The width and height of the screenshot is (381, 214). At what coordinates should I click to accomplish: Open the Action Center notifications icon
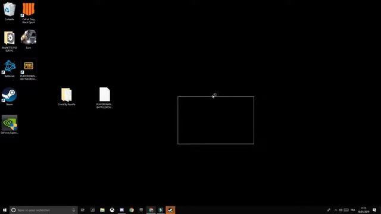[x=374, y=210]
